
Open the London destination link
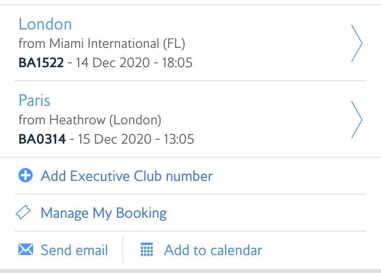[45, 24]
